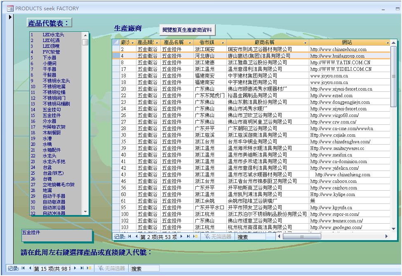Click the 无筛选器 filter indicator in the main form bar
The width and height of the screenshot is (402, 276).
click(111, 268)
